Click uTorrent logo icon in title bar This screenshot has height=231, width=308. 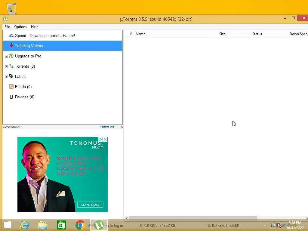coord(5,19)
